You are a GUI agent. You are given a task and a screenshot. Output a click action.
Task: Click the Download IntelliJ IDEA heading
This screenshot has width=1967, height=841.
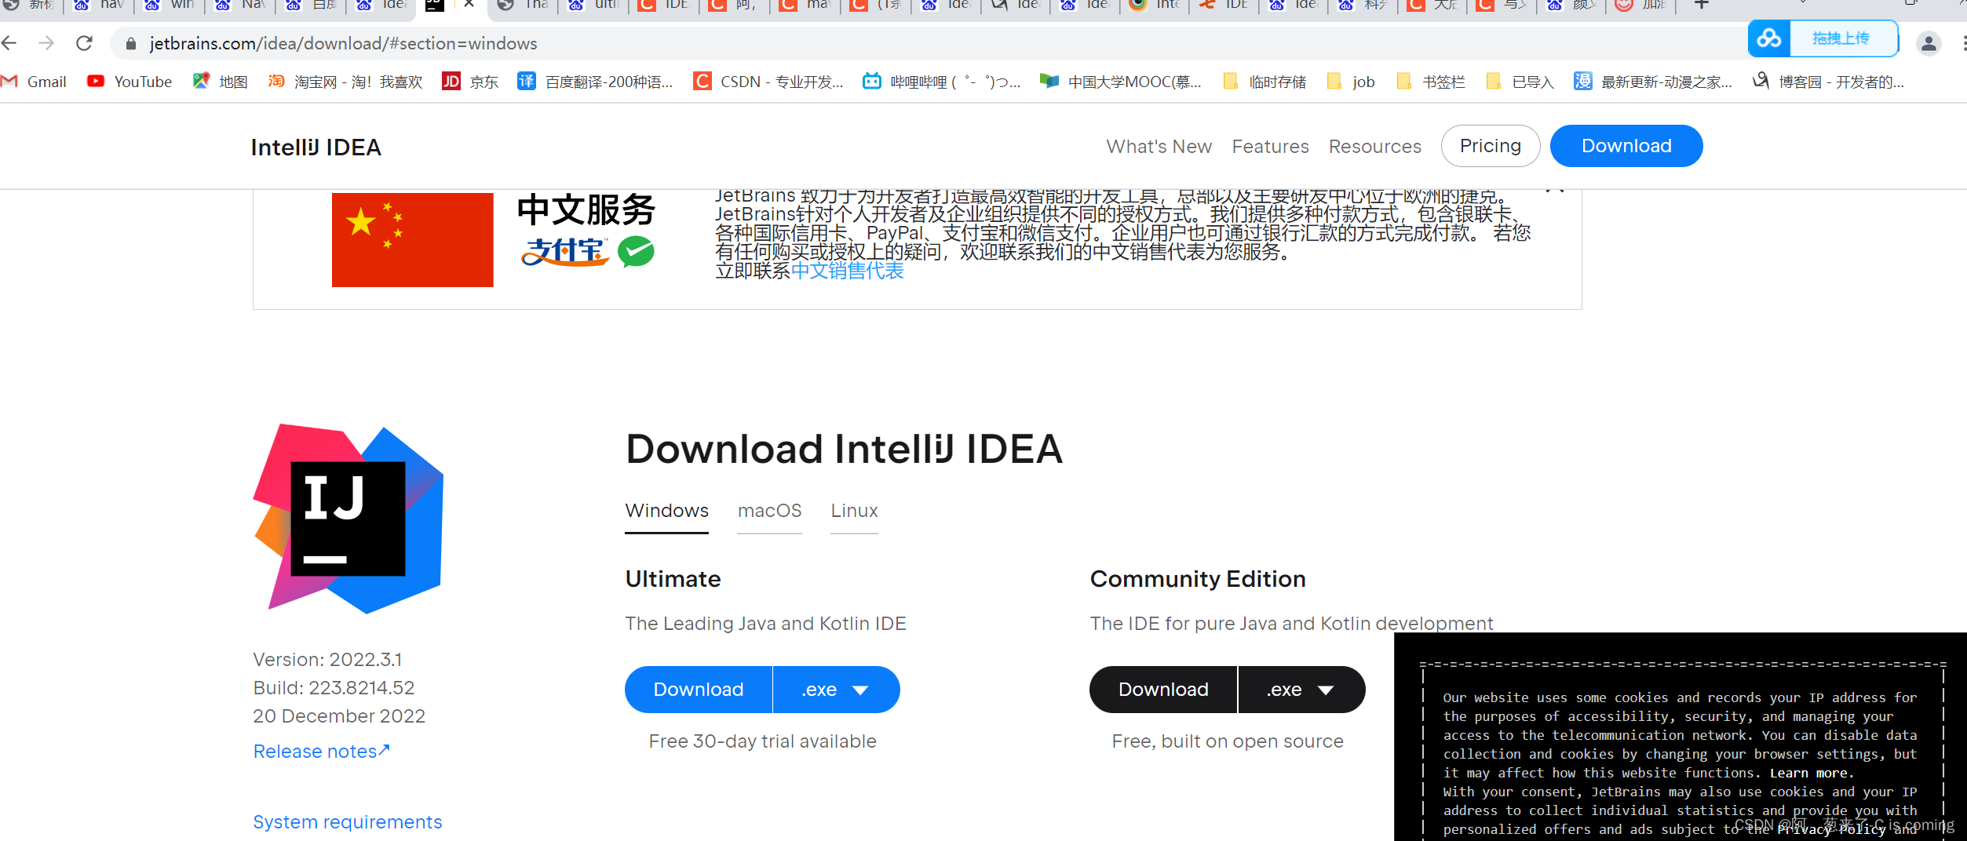point(844,450)
